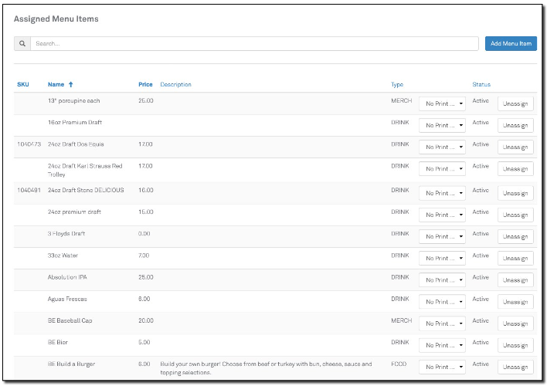Click the Description column header
Image resolution: width=547 pixels, height=386 pixels.
175,85
